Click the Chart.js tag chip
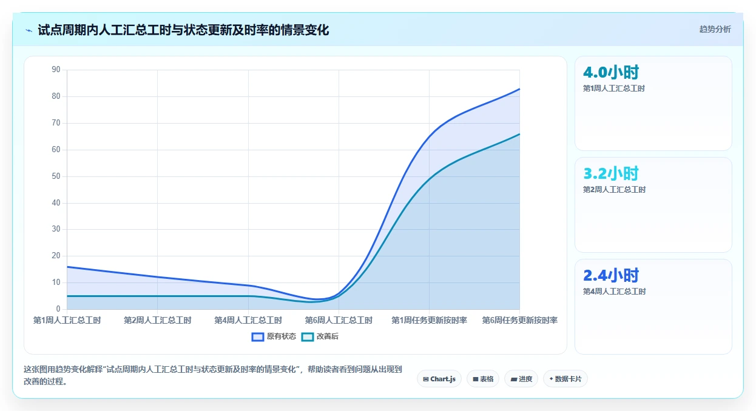 [439, 379]
